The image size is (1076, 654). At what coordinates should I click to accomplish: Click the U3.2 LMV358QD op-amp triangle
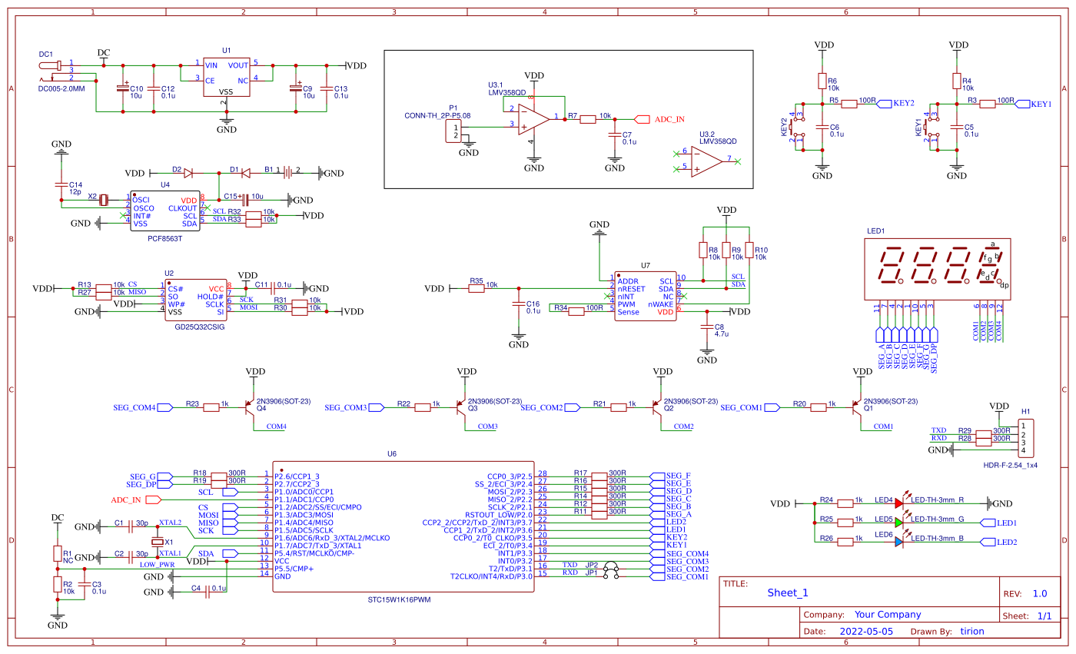coord(707,161)
